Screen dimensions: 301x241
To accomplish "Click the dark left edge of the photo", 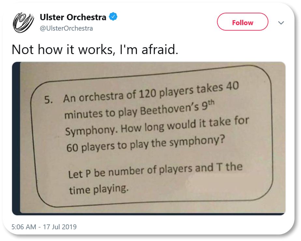I will click(15, 138).
